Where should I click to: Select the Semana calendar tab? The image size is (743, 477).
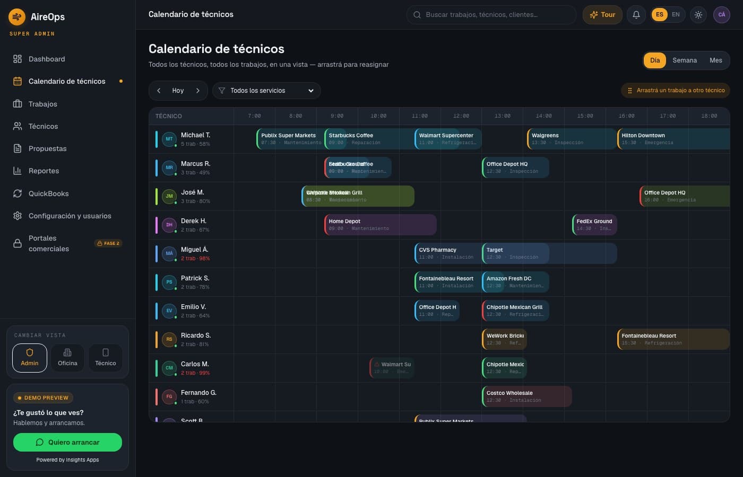click(685, 60)
